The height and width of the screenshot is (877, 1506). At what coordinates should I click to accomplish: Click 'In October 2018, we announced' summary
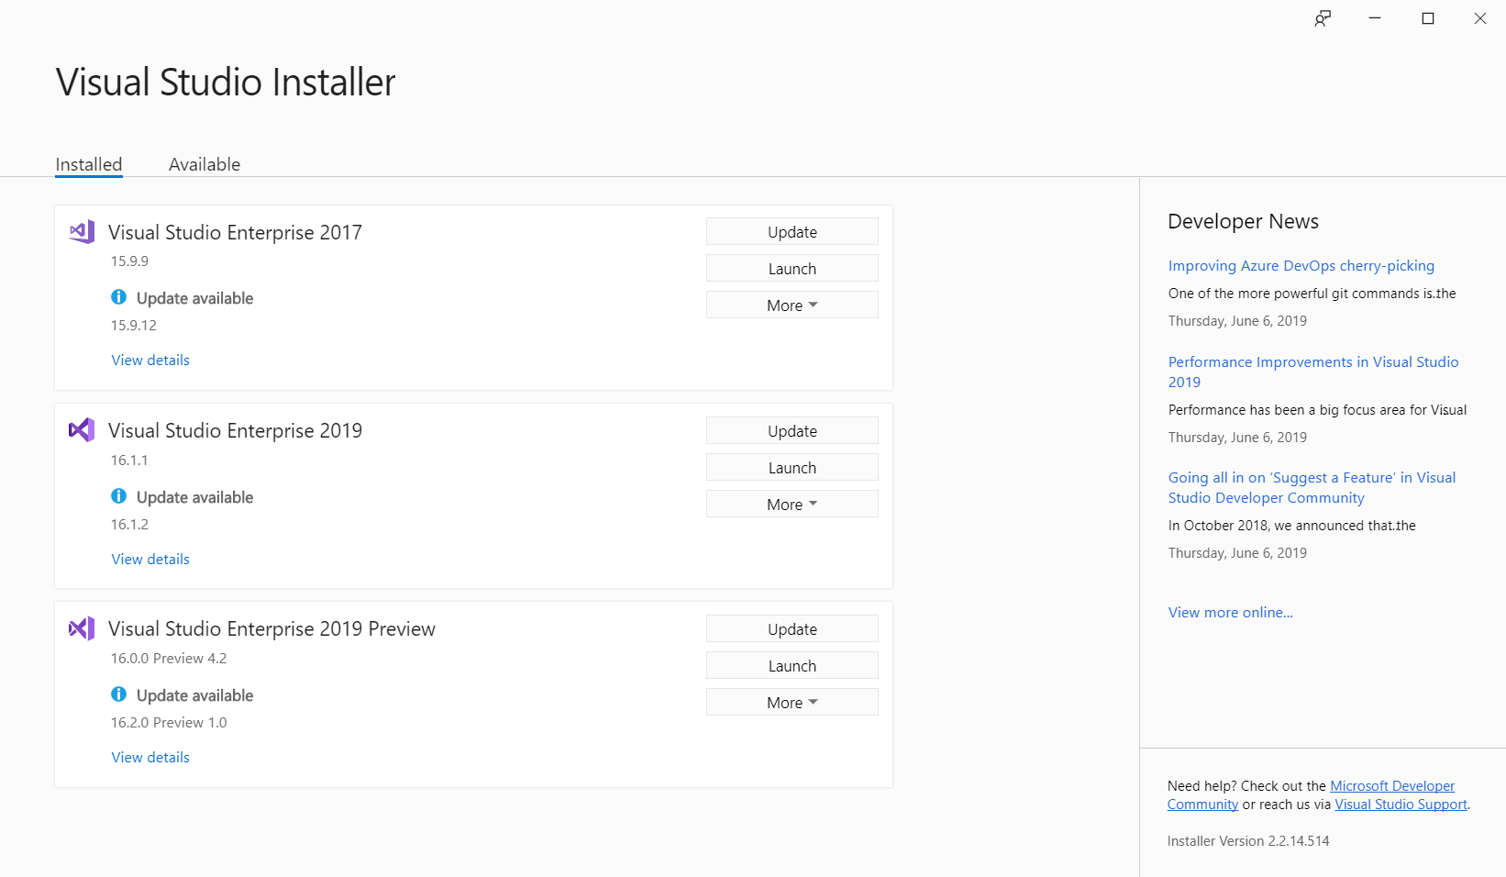click(x=1292, y=526)
